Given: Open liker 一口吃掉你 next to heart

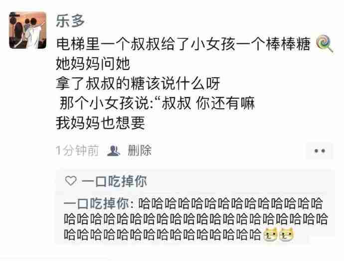Looking at the screenshot, I should coord(114,181).
